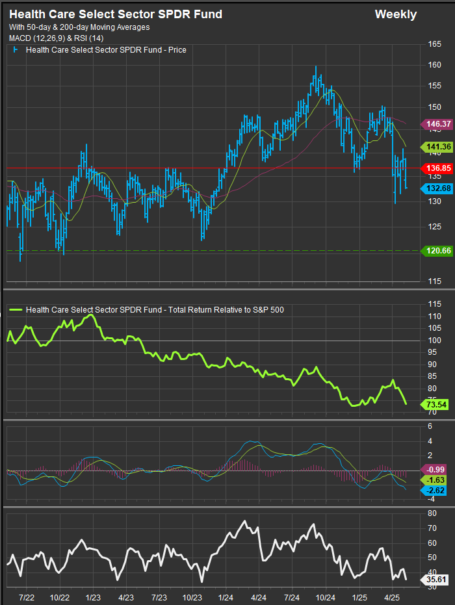The width and height of the screenshot is (455, 605).
Task: Click the RSI axis label 80
Action: coord(433,513)
